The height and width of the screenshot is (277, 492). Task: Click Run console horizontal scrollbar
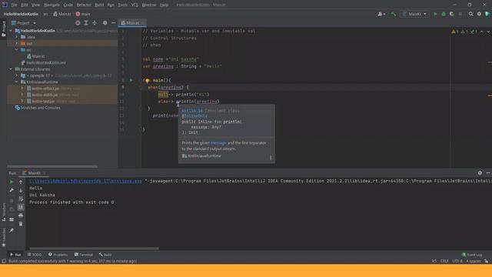(94, 249)
